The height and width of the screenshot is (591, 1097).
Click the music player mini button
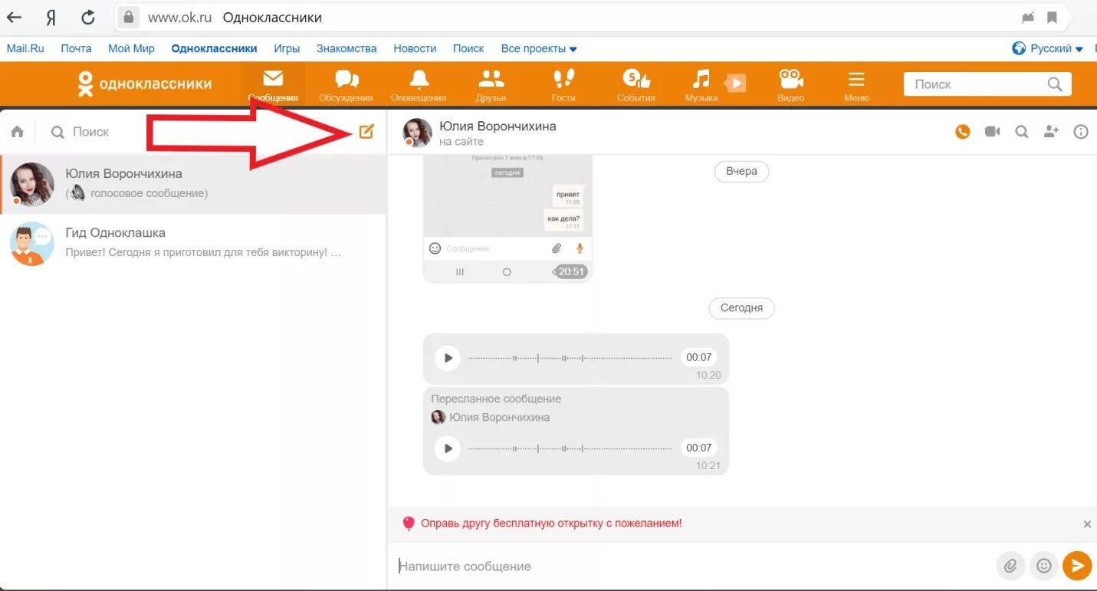(x=735, y=83)
